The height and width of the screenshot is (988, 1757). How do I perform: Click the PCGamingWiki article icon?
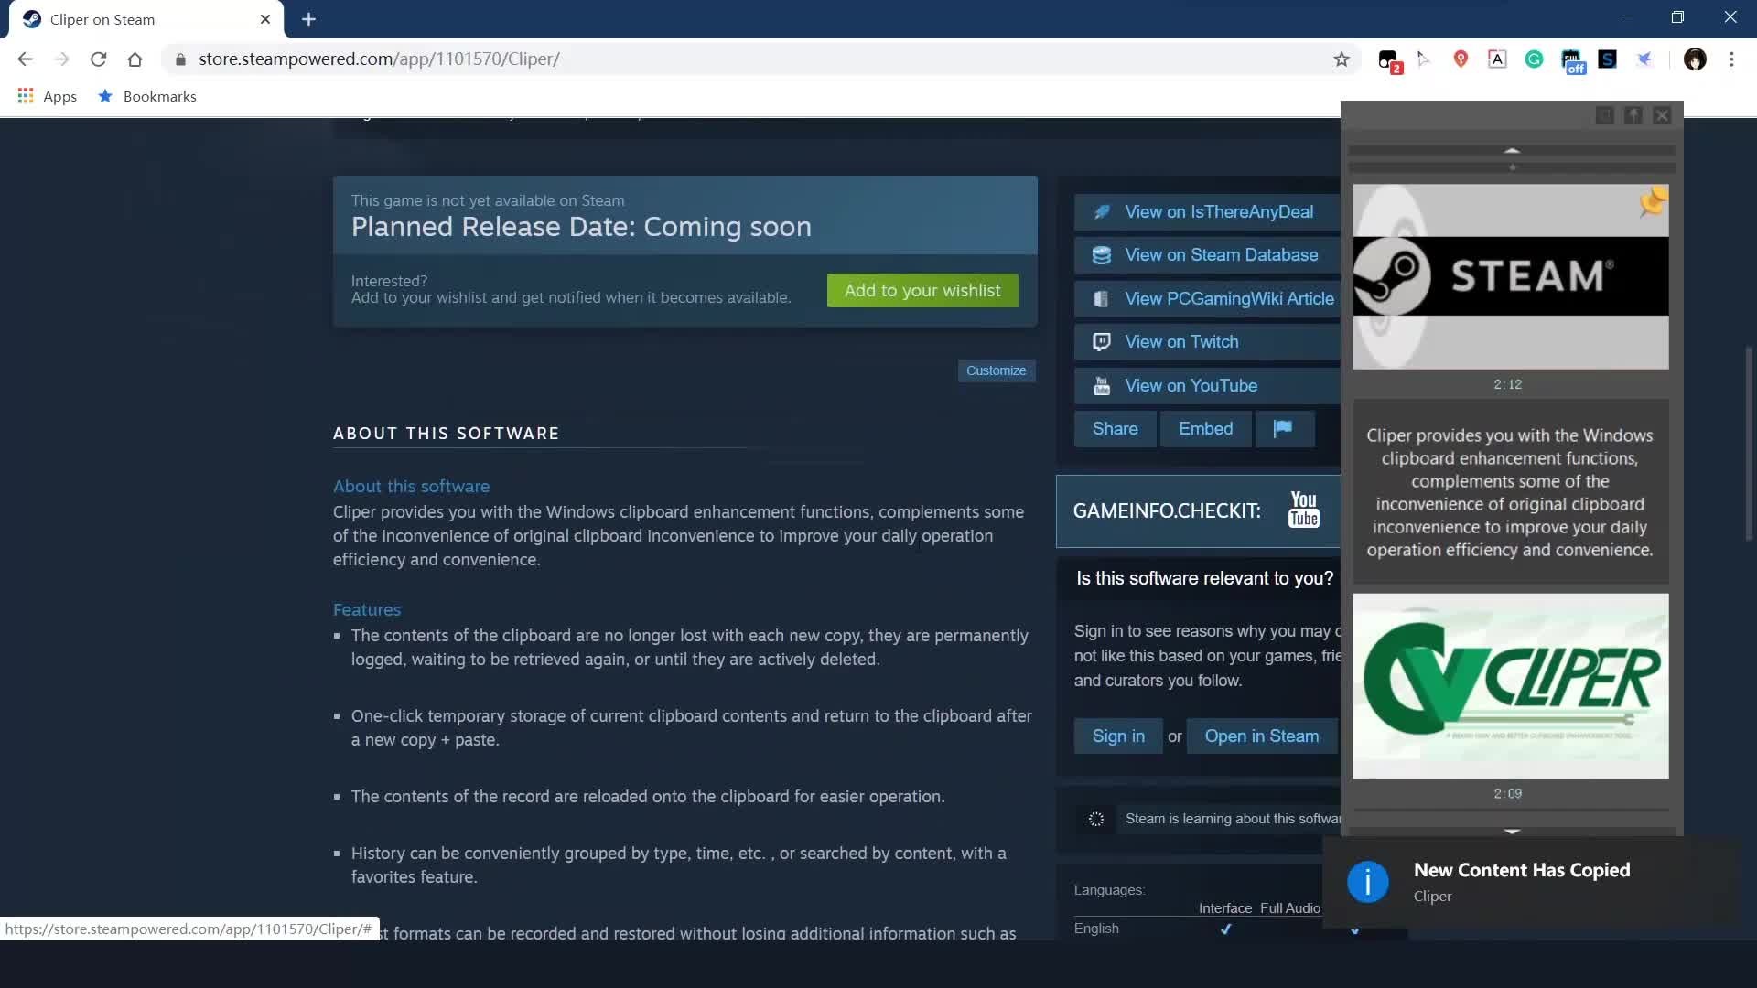click(1102, 299)
